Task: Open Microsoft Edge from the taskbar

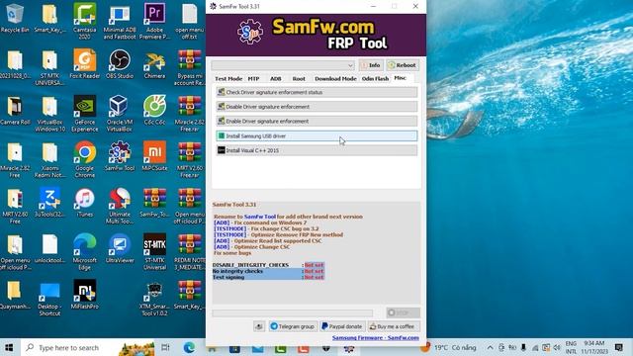Action: [x=189, y=347]
